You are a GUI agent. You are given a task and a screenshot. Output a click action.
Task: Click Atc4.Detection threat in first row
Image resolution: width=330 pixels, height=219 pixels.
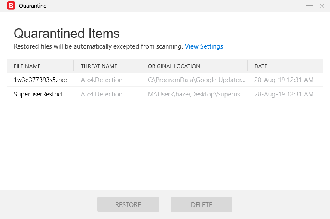click(x=101, y=80)
